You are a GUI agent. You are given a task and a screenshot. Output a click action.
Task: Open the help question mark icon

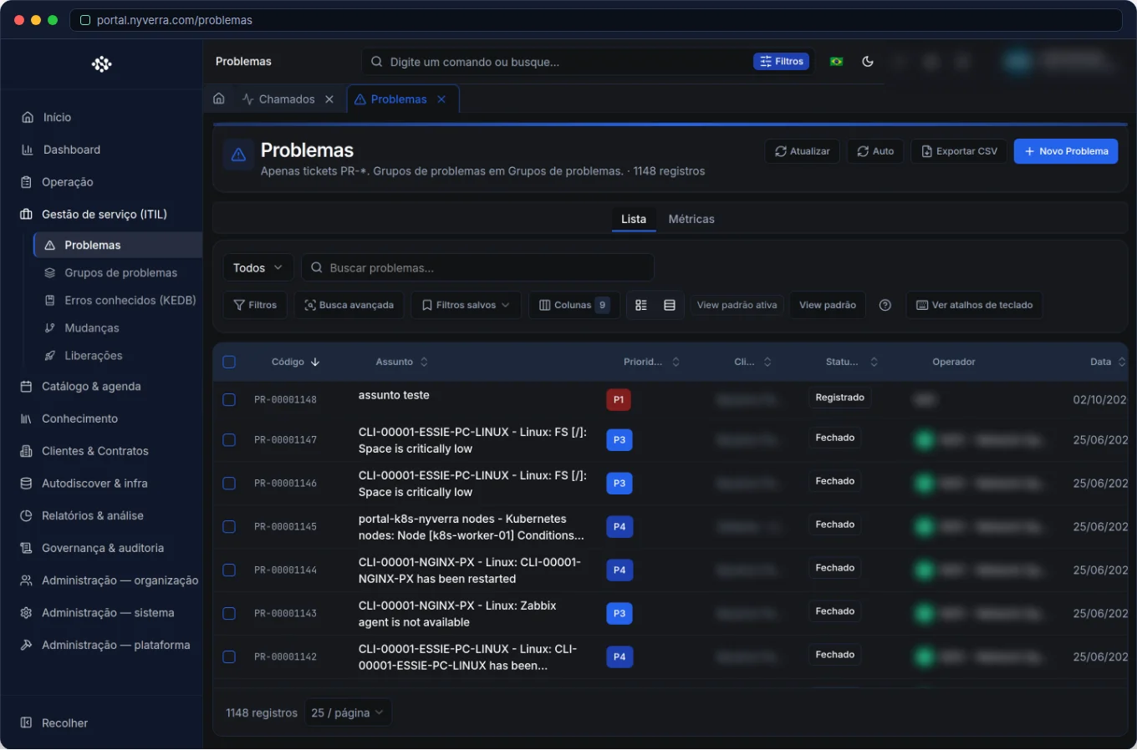click(885, 305)
